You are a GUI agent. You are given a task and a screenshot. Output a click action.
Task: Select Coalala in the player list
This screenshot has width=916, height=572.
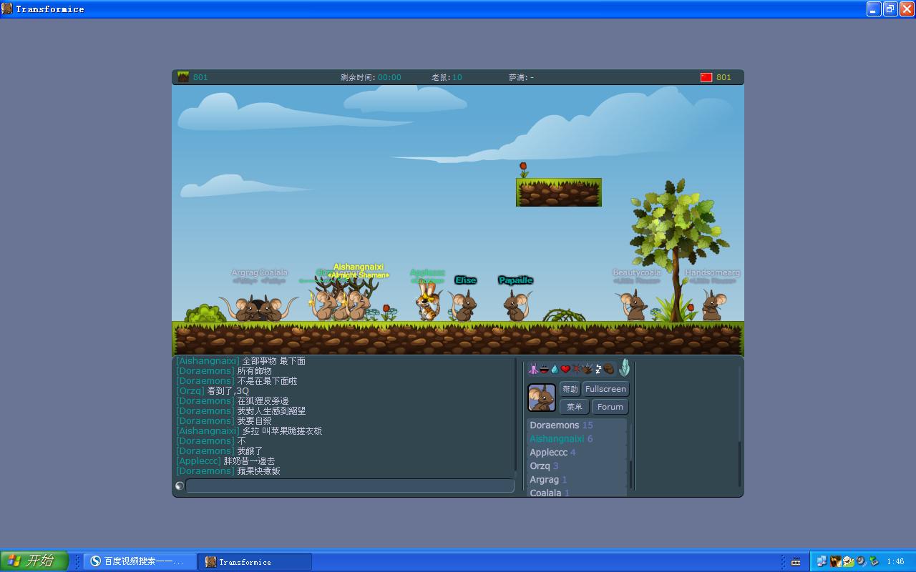(x=577, y=492)
